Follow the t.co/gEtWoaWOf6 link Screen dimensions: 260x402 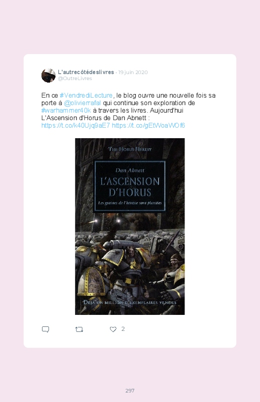click(x=148, y=125)
